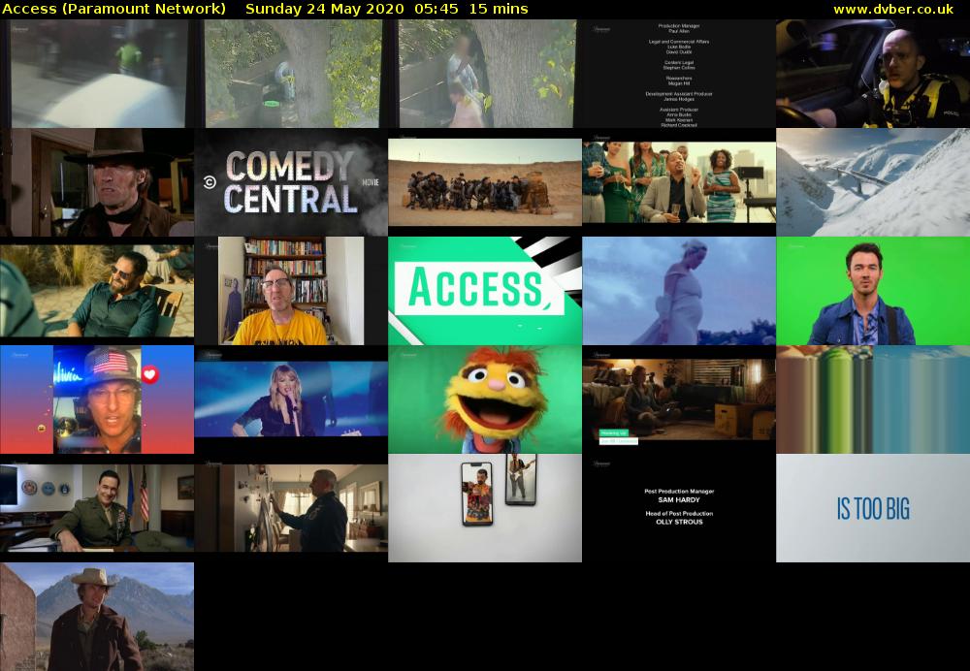Select the colorful vertical stripes thumbnail
The width and height of the screenshot is (970, 671).
pyautogui.click(x=873, y=399)
